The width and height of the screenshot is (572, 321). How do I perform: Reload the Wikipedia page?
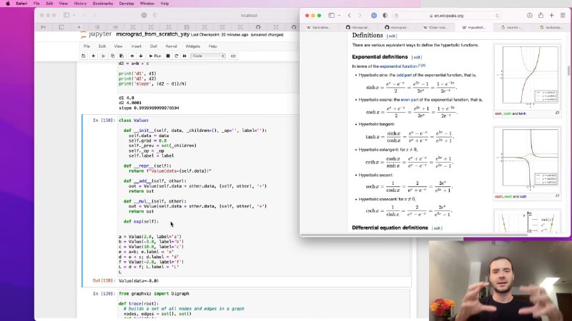[497, 16]
